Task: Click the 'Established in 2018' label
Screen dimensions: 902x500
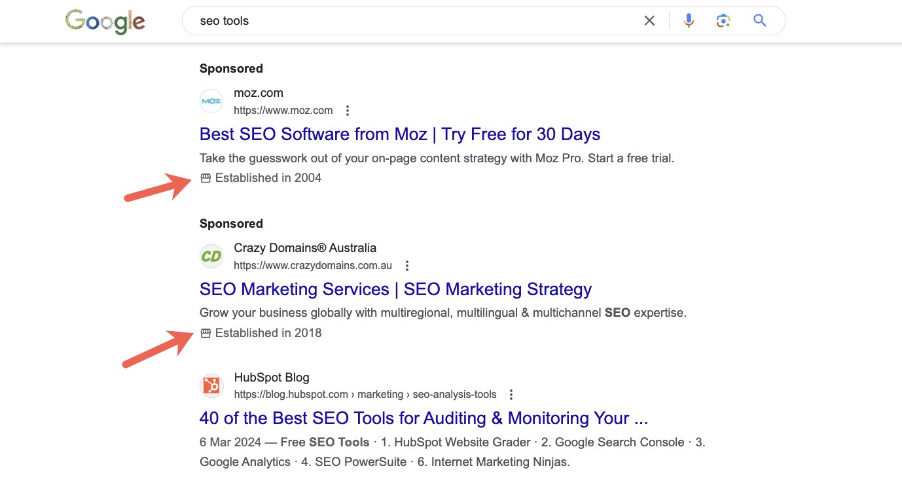Action: tap(268, 333)
